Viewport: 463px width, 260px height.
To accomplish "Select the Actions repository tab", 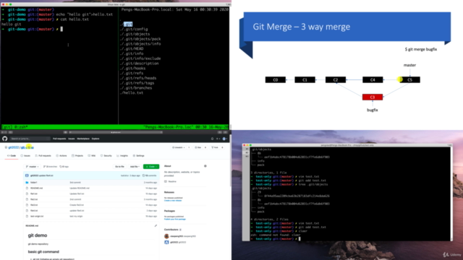I will pos(61,156).
